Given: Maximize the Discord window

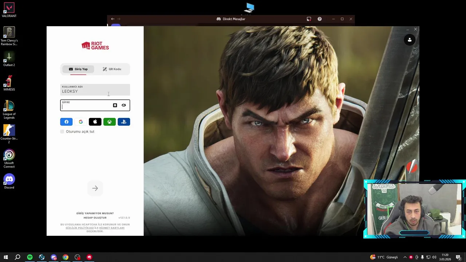Looking at the screenshot, I should coord(342,19).
